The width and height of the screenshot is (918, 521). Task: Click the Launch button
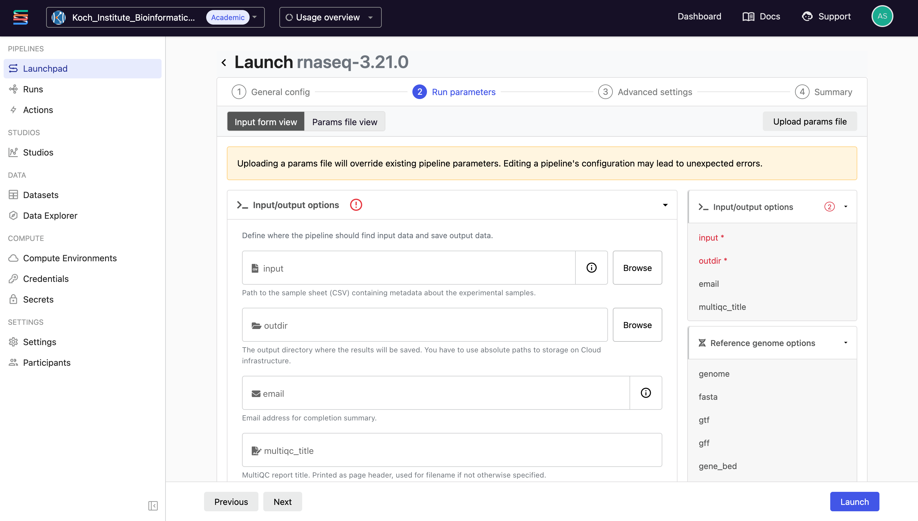(854, 502)
